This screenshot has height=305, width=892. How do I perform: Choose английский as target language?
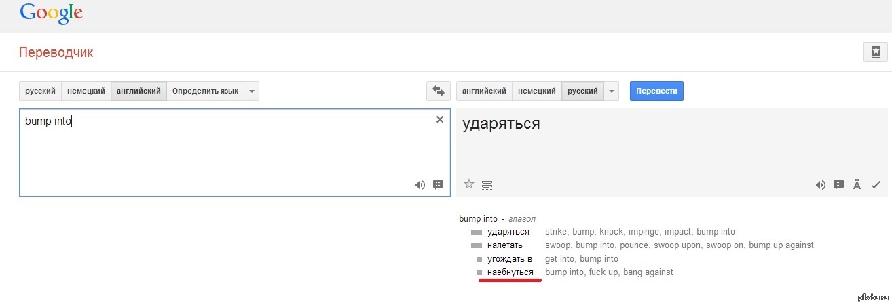coord(484,91)
